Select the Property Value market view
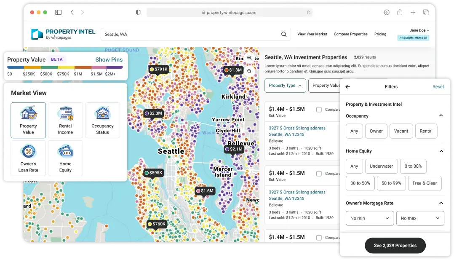454x260 pixels. click(28, 120)
